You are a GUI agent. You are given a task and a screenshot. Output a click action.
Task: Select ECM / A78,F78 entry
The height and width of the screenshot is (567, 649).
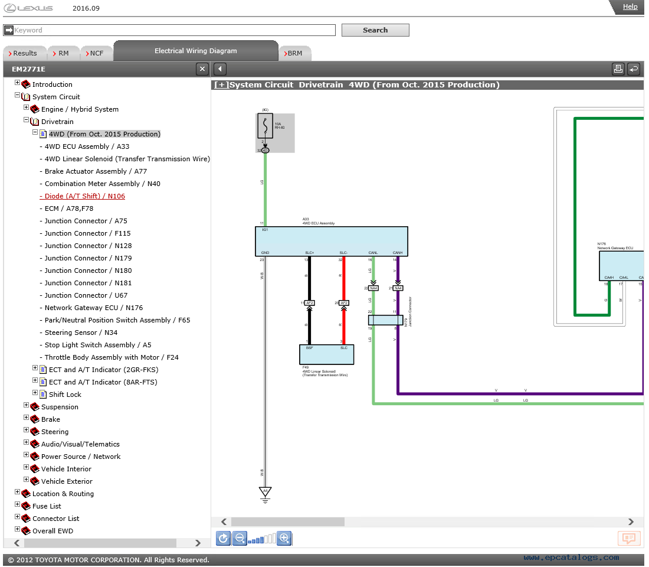(68, 208)
